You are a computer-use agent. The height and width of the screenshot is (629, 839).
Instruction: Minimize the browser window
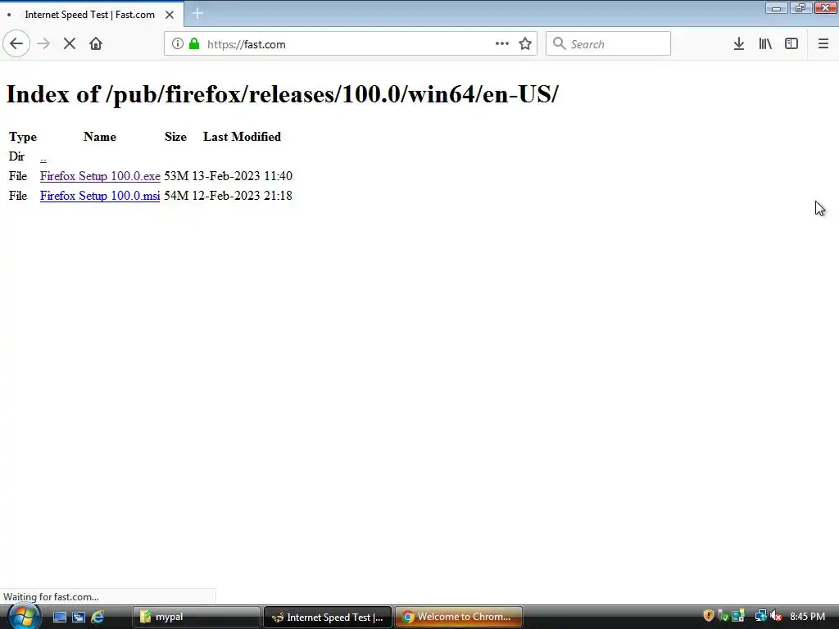point(776,8)
